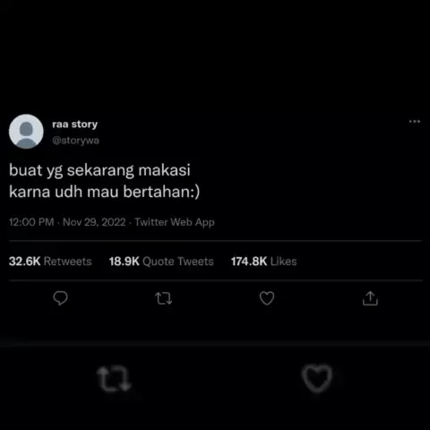Like the tweet with small heart icon
The height and width of the screenshot is (430, 430).
click(x=267, y=298)
